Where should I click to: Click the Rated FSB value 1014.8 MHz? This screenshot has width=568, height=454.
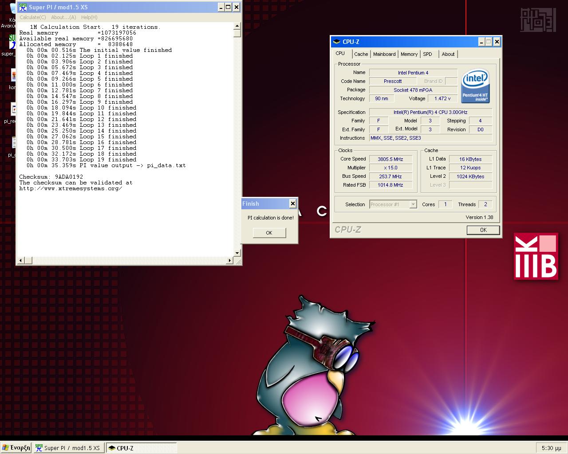pyautogui.click(x=390, y=185)
